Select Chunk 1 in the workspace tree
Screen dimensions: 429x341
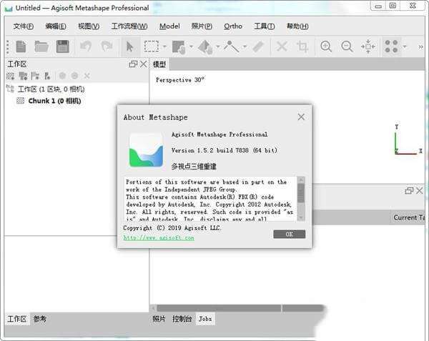[x=54, y=101]
